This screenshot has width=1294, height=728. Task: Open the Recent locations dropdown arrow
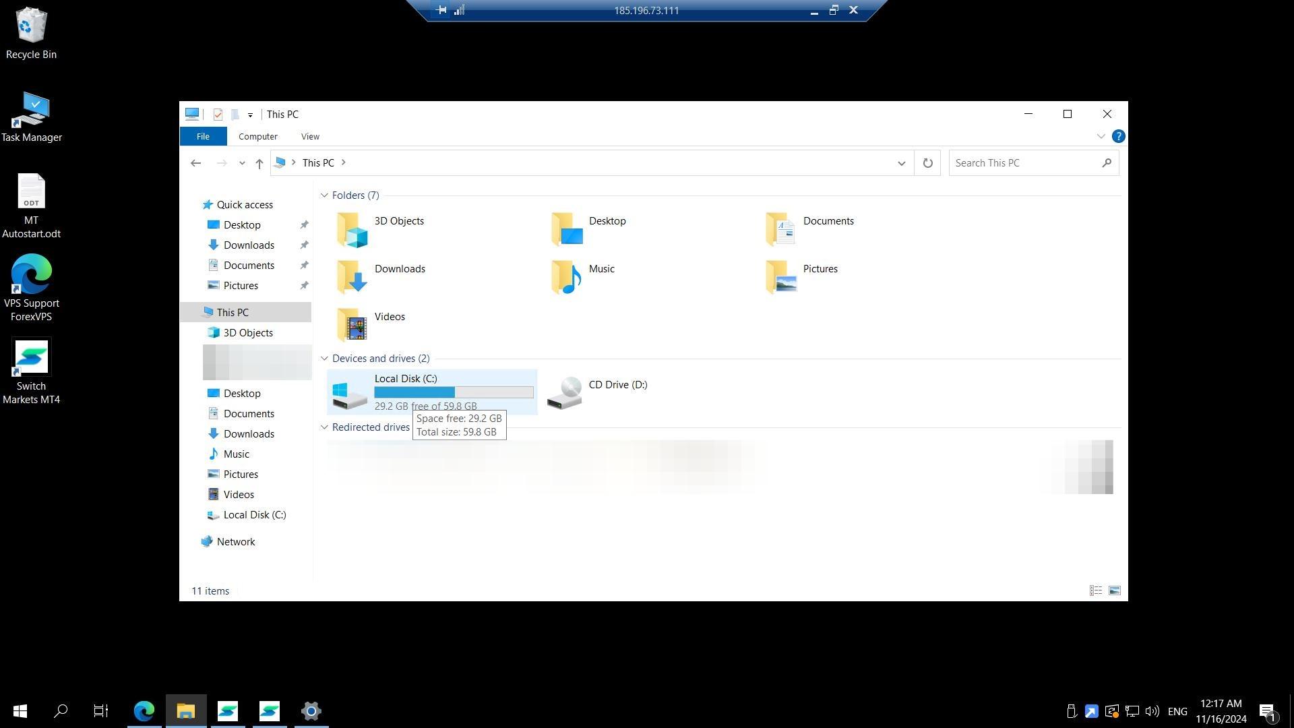pyautogui.click(x=242, y=163)
